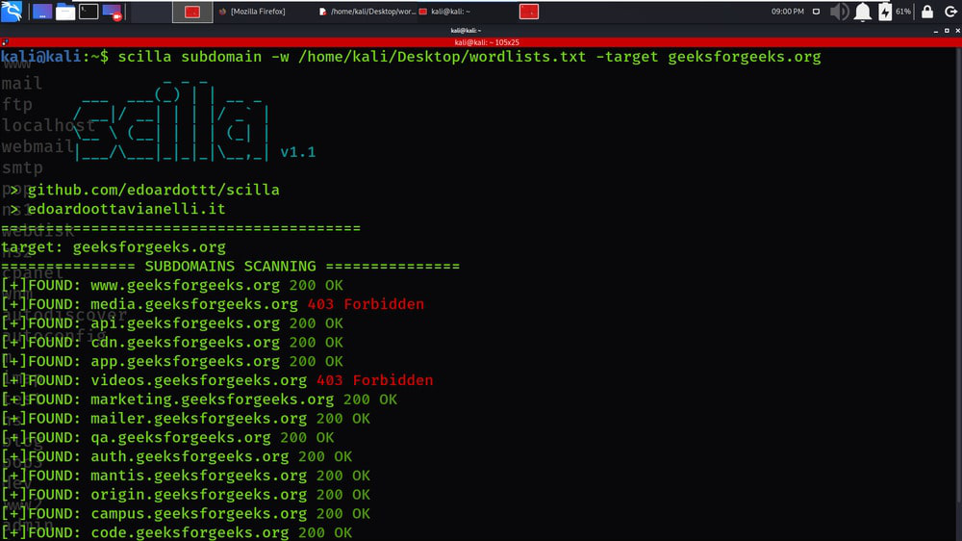Click the 61% battery percentage
Image resolution: width=962 pixels, height=541 pixels.
pos(903,12)
